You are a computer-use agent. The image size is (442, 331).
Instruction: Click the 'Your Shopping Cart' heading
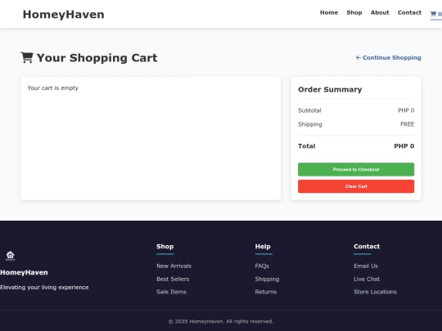(x=97, y=58)
